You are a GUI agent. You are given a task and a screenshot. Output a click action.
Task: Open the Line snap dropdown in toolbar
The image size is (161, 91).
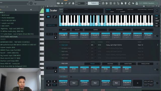point(81,3)
